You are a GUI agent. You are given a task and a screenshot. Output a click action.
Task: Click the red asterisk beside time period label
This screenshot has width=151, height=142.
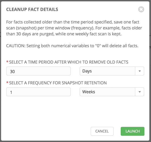coord(7,62)
